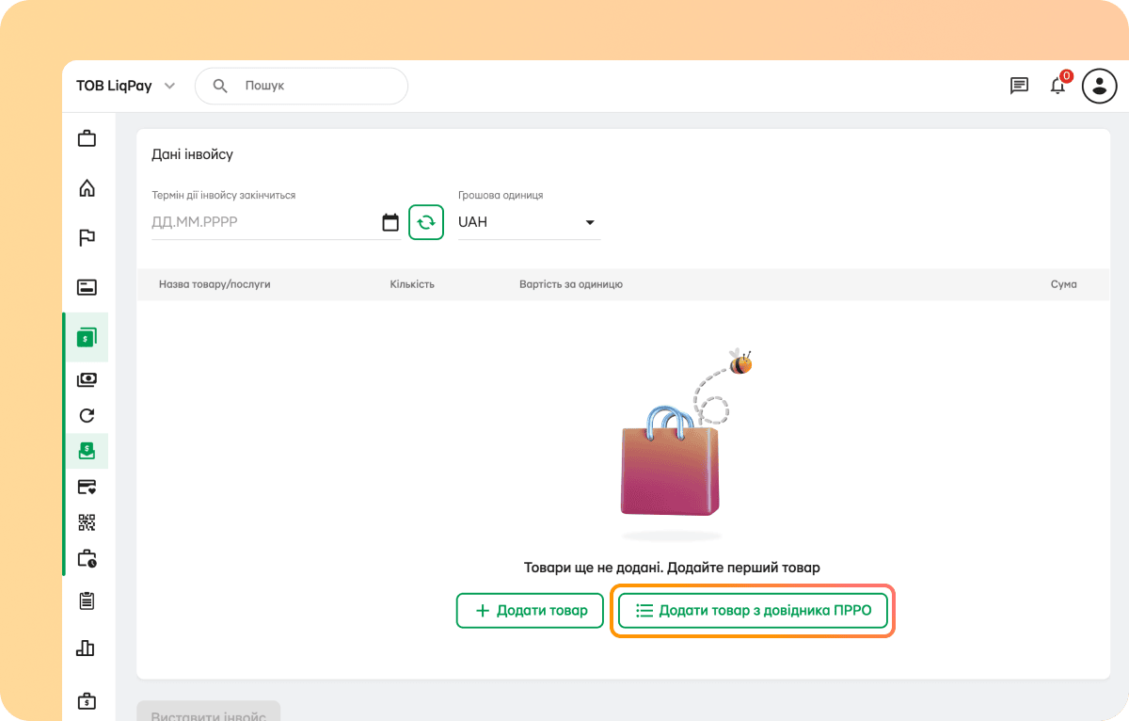
Task: Select the highlighted invoices icon in sidebar
Action: click(87, 336)
